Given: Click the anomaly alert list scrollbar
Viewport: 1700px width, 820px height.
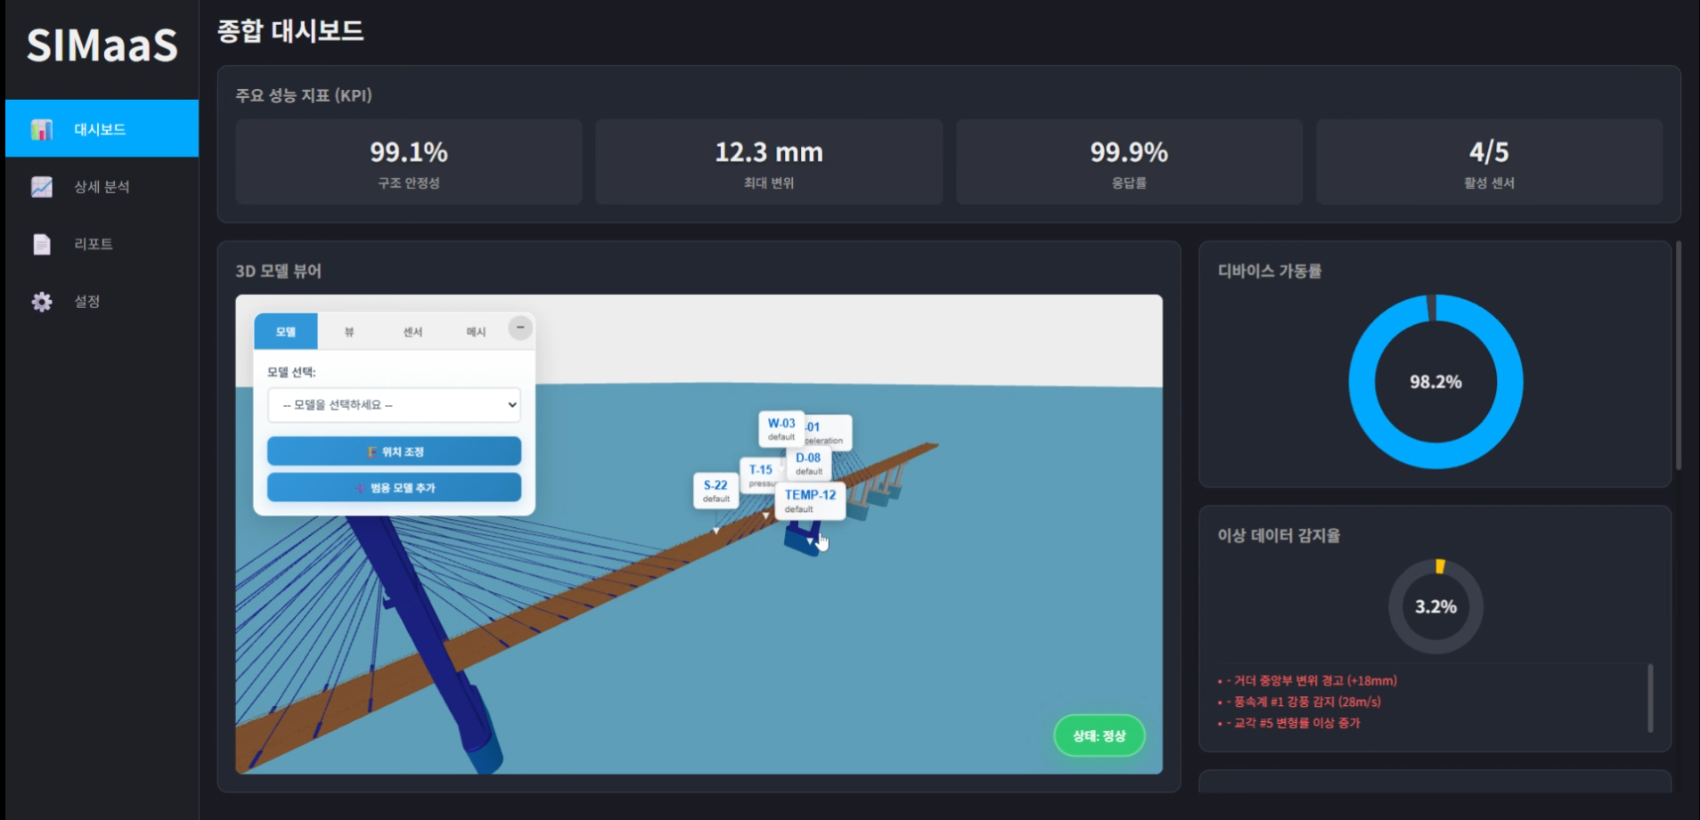Looking at the screenshot, I should pyautogui.click(x=1649, y=697).
